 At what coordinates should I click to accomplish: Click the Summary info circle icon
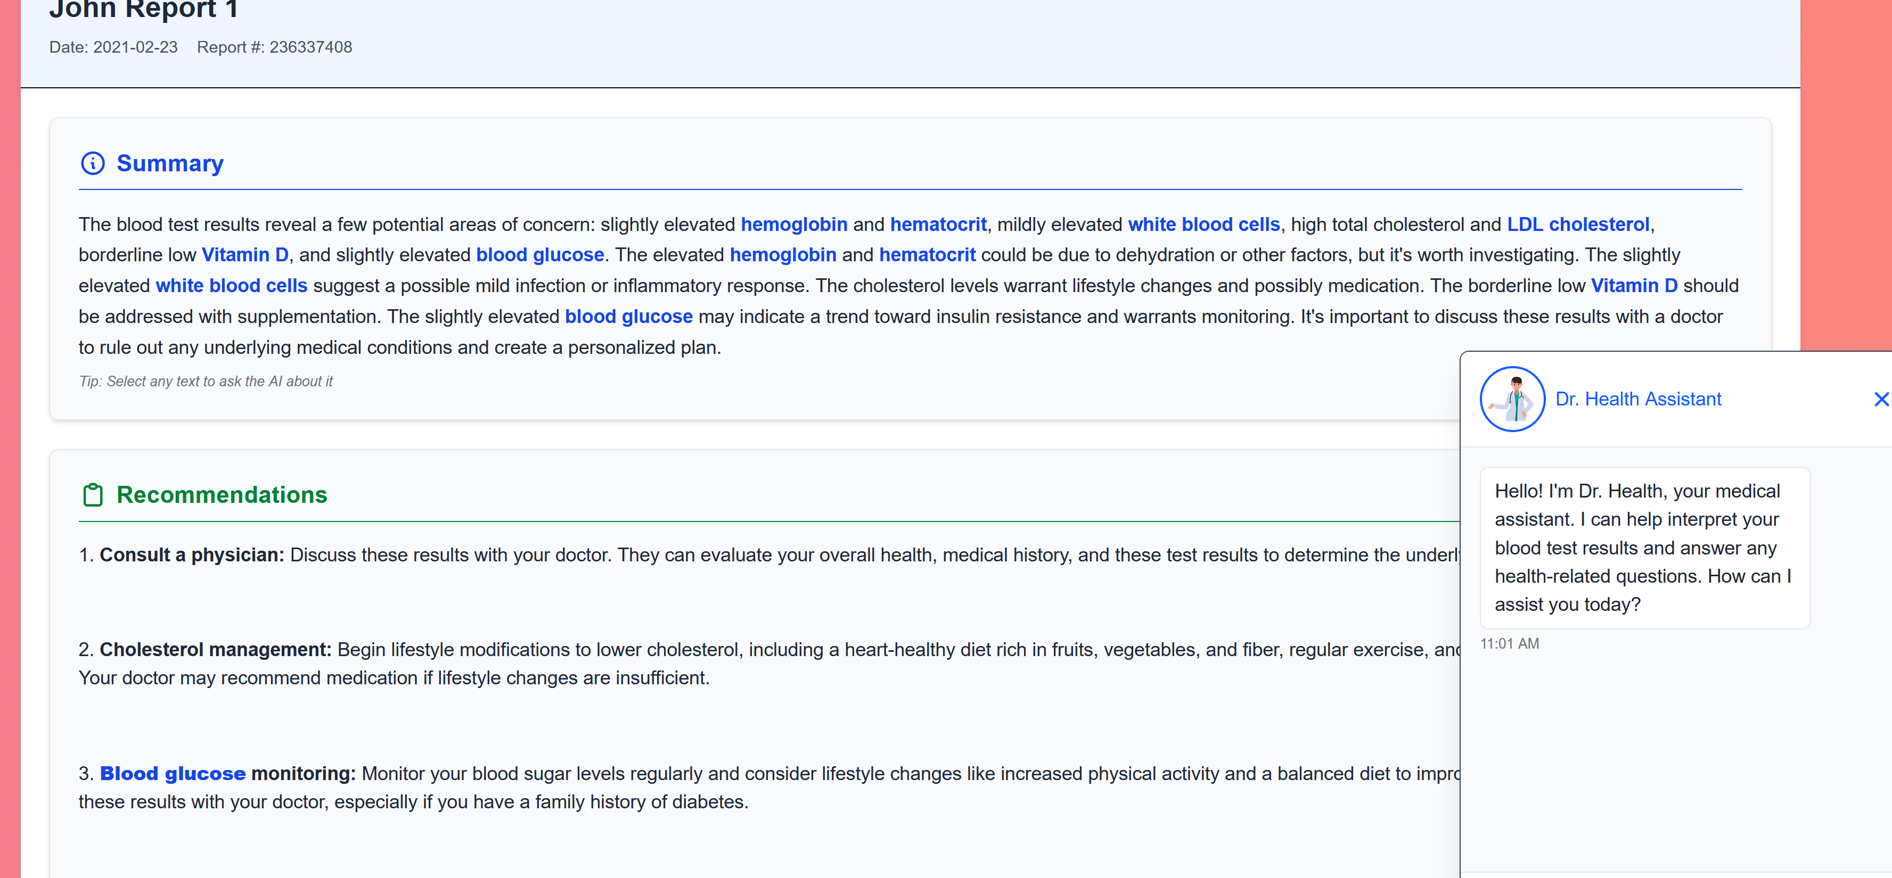(93, 163)
